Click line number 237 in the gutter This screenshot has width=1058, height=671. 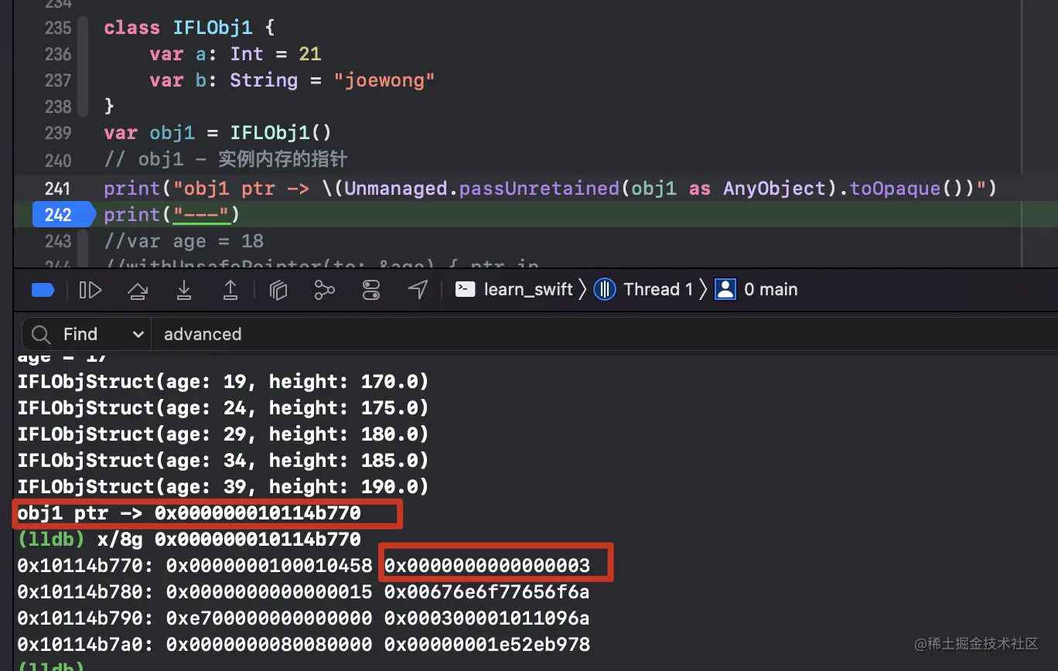point(58,80)
